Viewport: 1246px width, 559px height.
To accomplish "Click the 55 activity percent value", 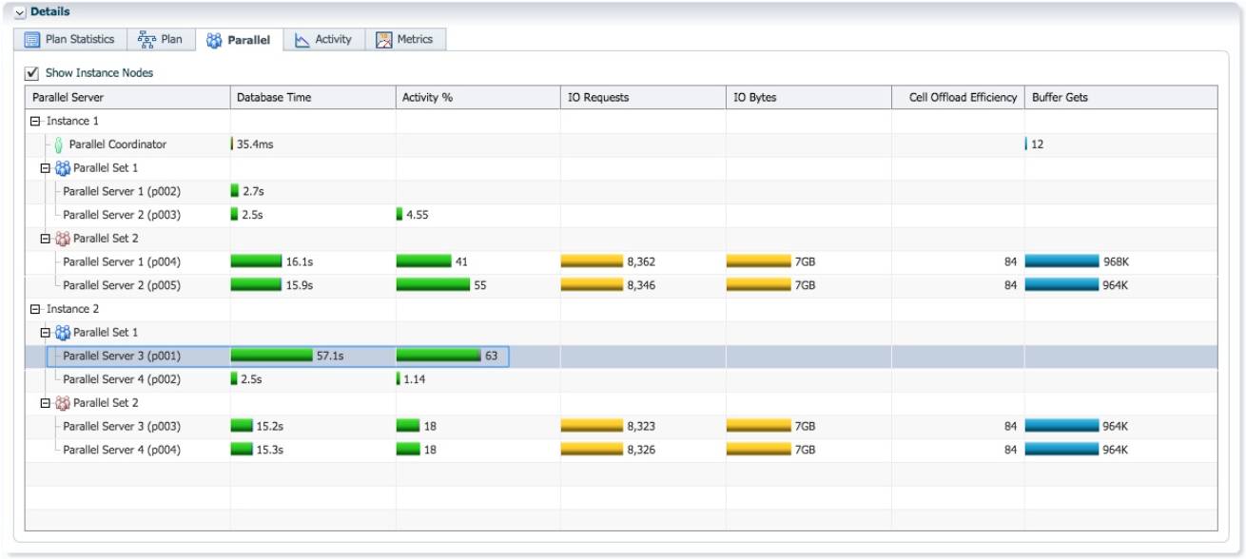I will [480, 285].
